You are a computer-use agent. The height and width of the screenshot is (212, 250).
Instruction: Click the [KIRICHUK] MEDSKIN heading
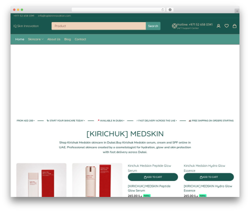click(x=125, y=134)
